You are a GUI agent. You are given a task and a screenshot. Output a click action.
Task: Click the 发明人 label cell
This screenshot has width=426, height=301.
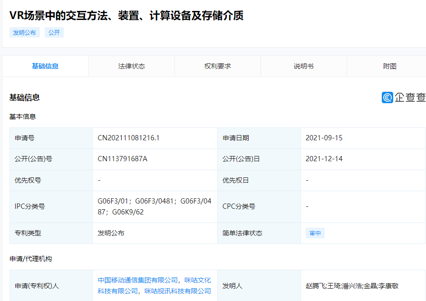point(259,285)
